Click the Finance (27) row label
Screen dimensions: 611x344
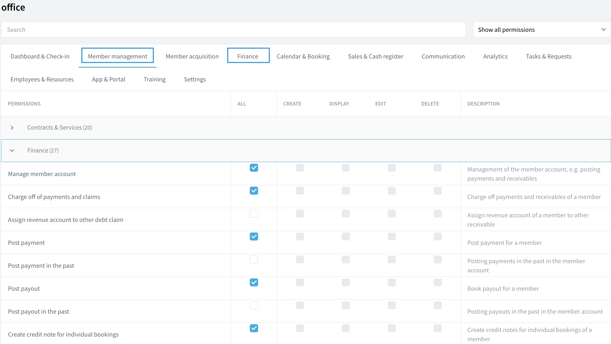point(43,150)
